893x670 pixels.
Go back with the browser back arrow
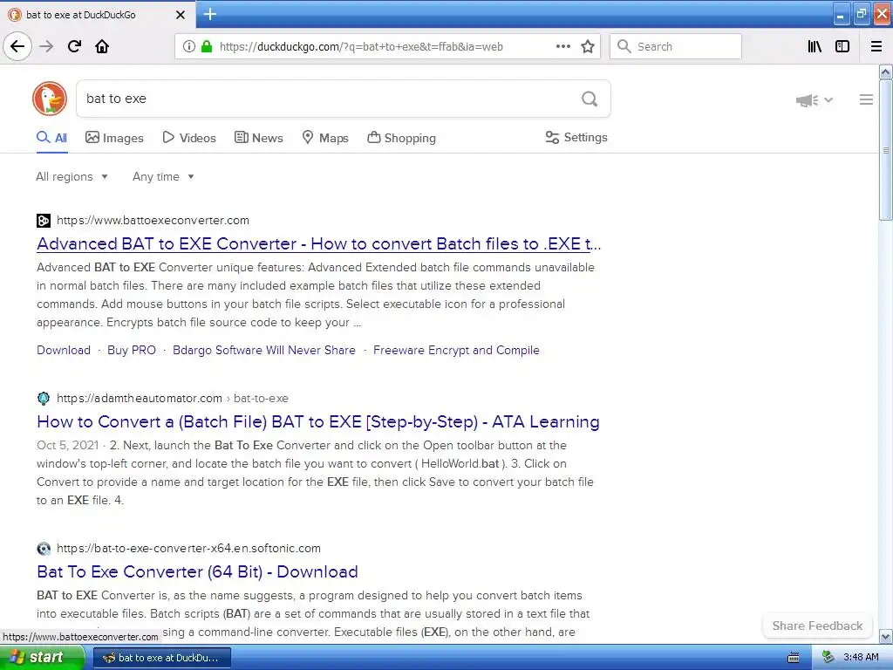click(17, 46)
